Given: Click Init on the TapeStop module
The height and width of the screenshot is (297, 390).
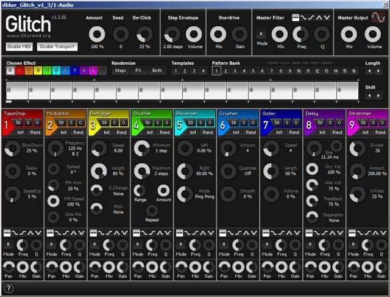Looking at the screenshot, I should pos(20,132).
